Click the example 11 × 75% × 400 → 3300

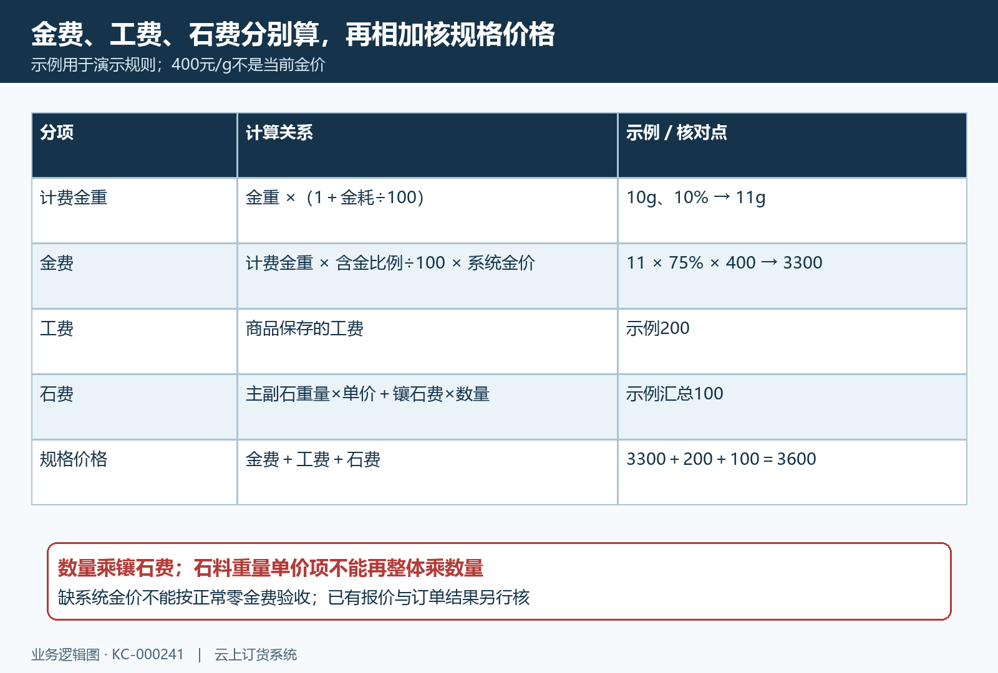point(724,263)
